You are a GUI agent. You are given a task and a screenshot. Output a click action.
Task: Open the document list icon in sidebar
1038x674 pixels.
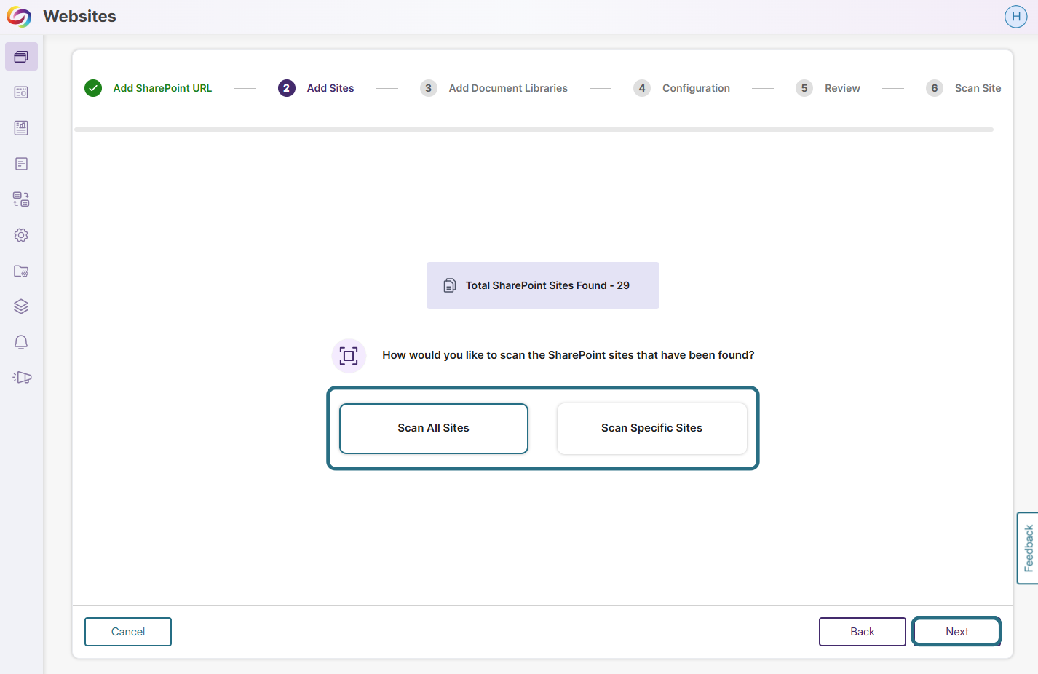click(21, 164)
